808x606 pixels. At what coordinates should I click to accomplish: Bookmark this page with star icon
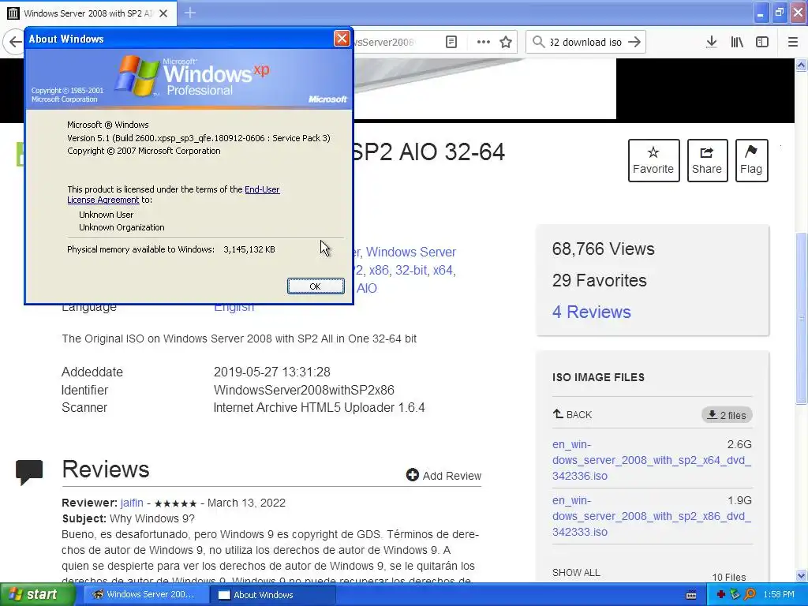coord(506,43)
